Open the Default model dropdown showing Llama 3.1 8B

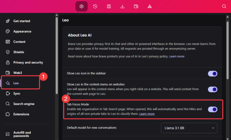pyautogui.click(x=189, y=128)
